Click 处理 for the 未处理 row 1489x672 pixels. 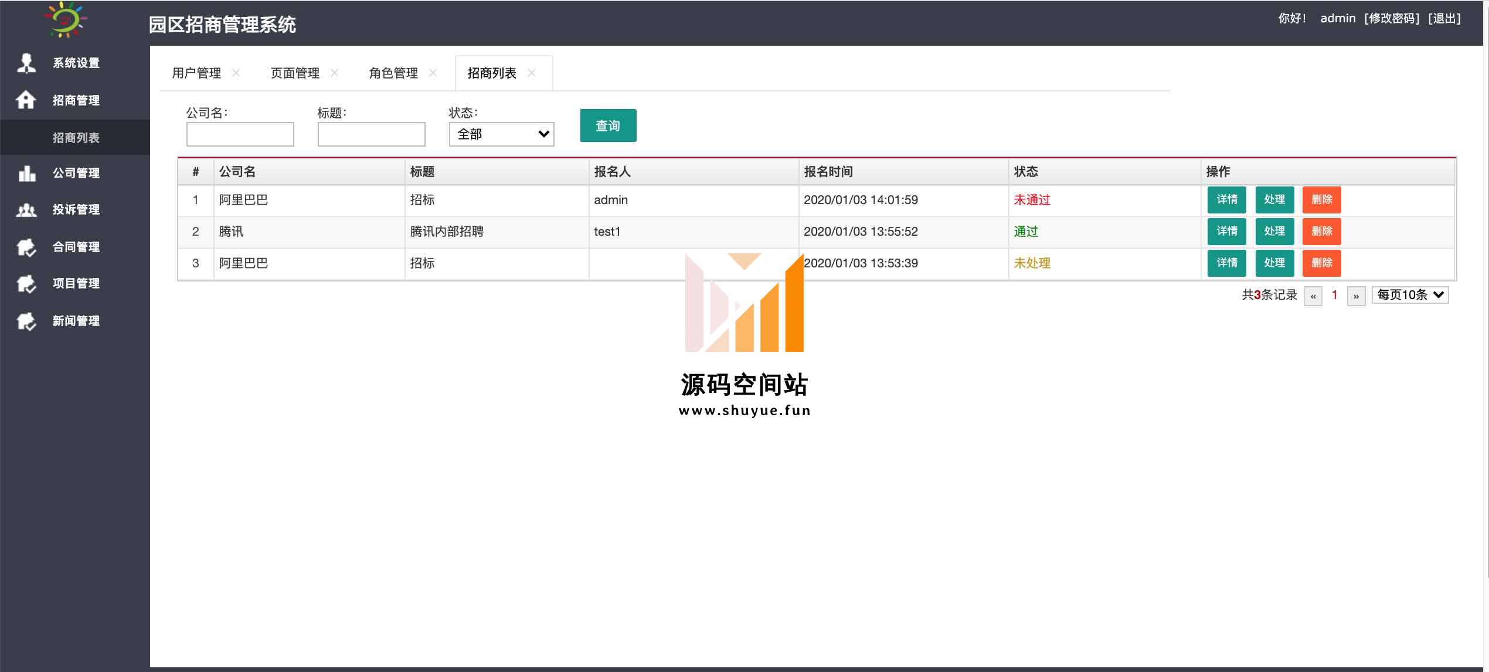1274,263
